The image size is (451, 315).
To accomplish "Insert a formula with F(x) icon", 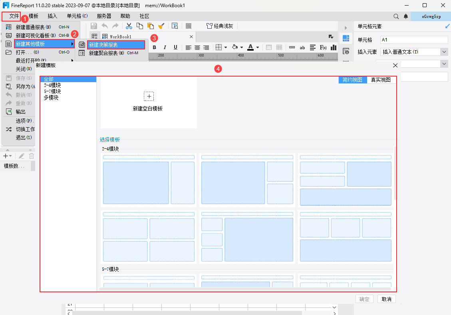I will pyautogui.click(x=323, y=47).
